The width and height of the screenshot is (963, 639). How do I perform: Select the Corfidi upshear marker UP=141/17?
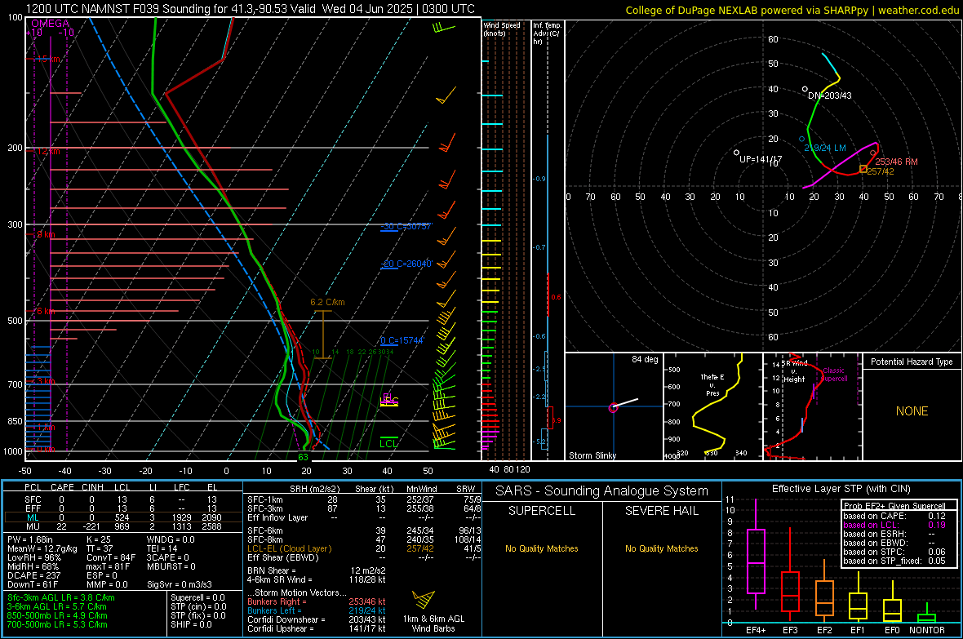point(736,153)
